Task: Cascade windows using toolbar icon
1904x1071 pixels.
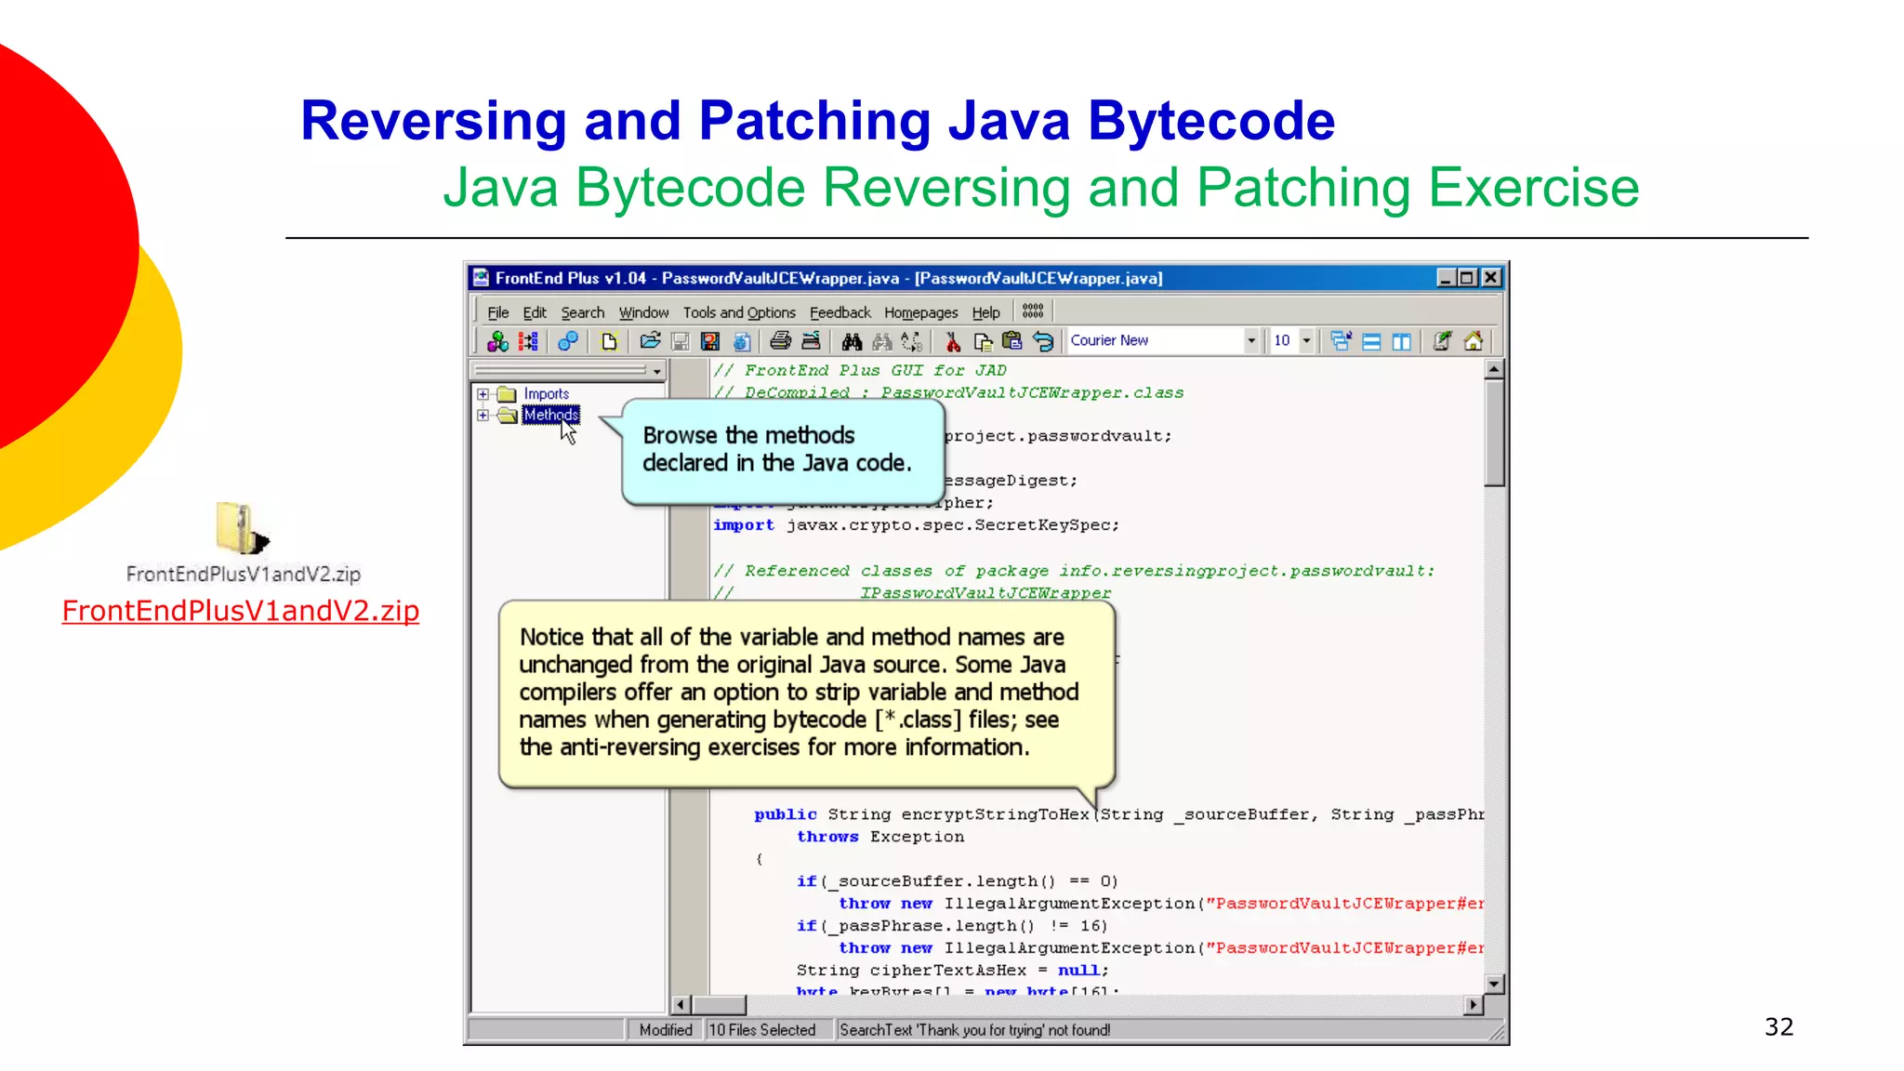Action: click(x=1341, y=341)
